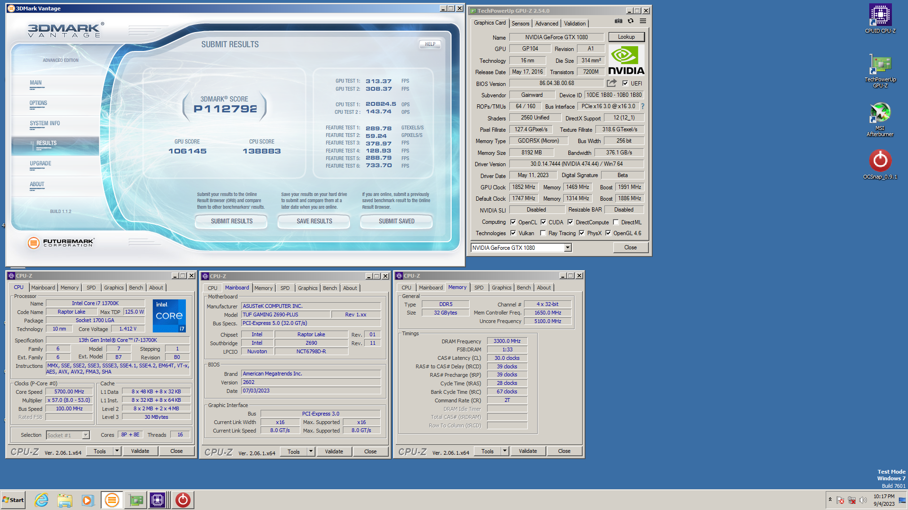908x510 pixels.
Task: Click the Windows Start button
Action: [x=13, y=500]
